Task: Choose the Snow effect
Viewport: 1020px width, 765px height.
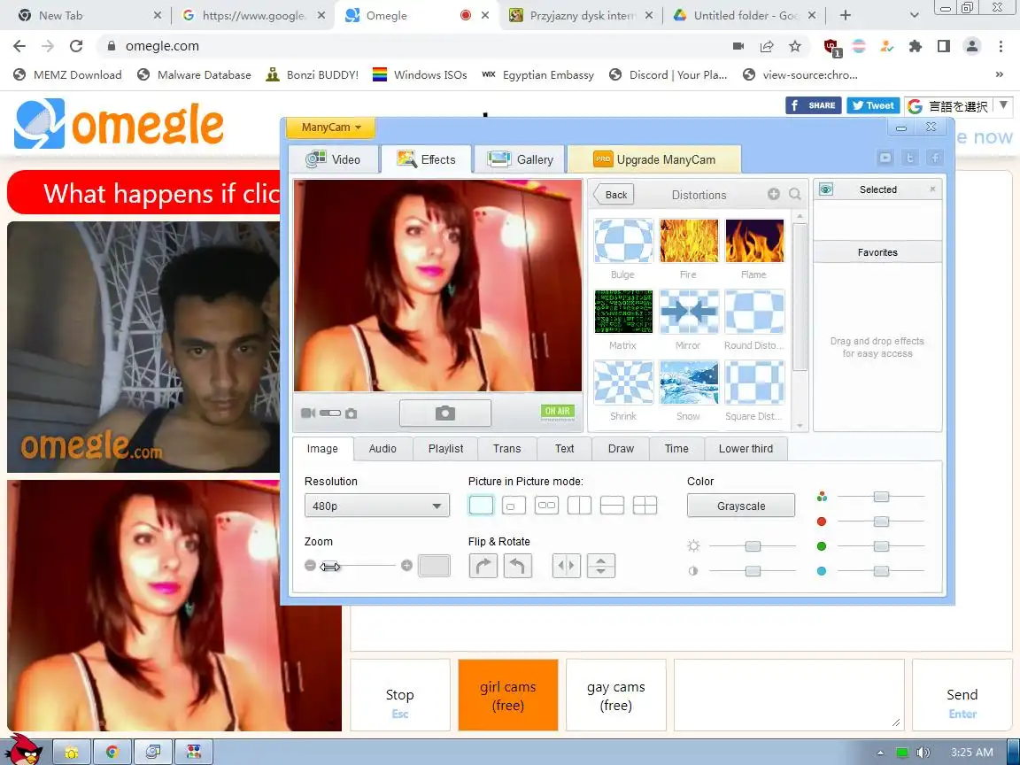Action: click(x=689, y=382)
